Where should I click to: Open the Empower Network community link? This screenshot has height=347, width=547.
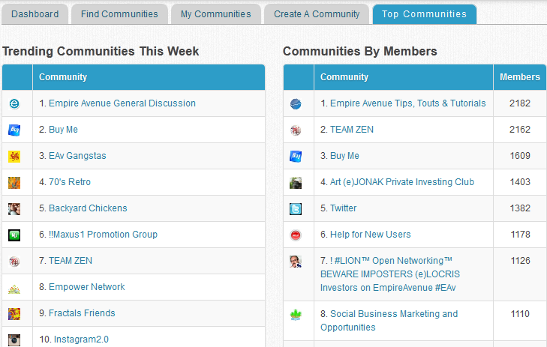click(87, 287)
